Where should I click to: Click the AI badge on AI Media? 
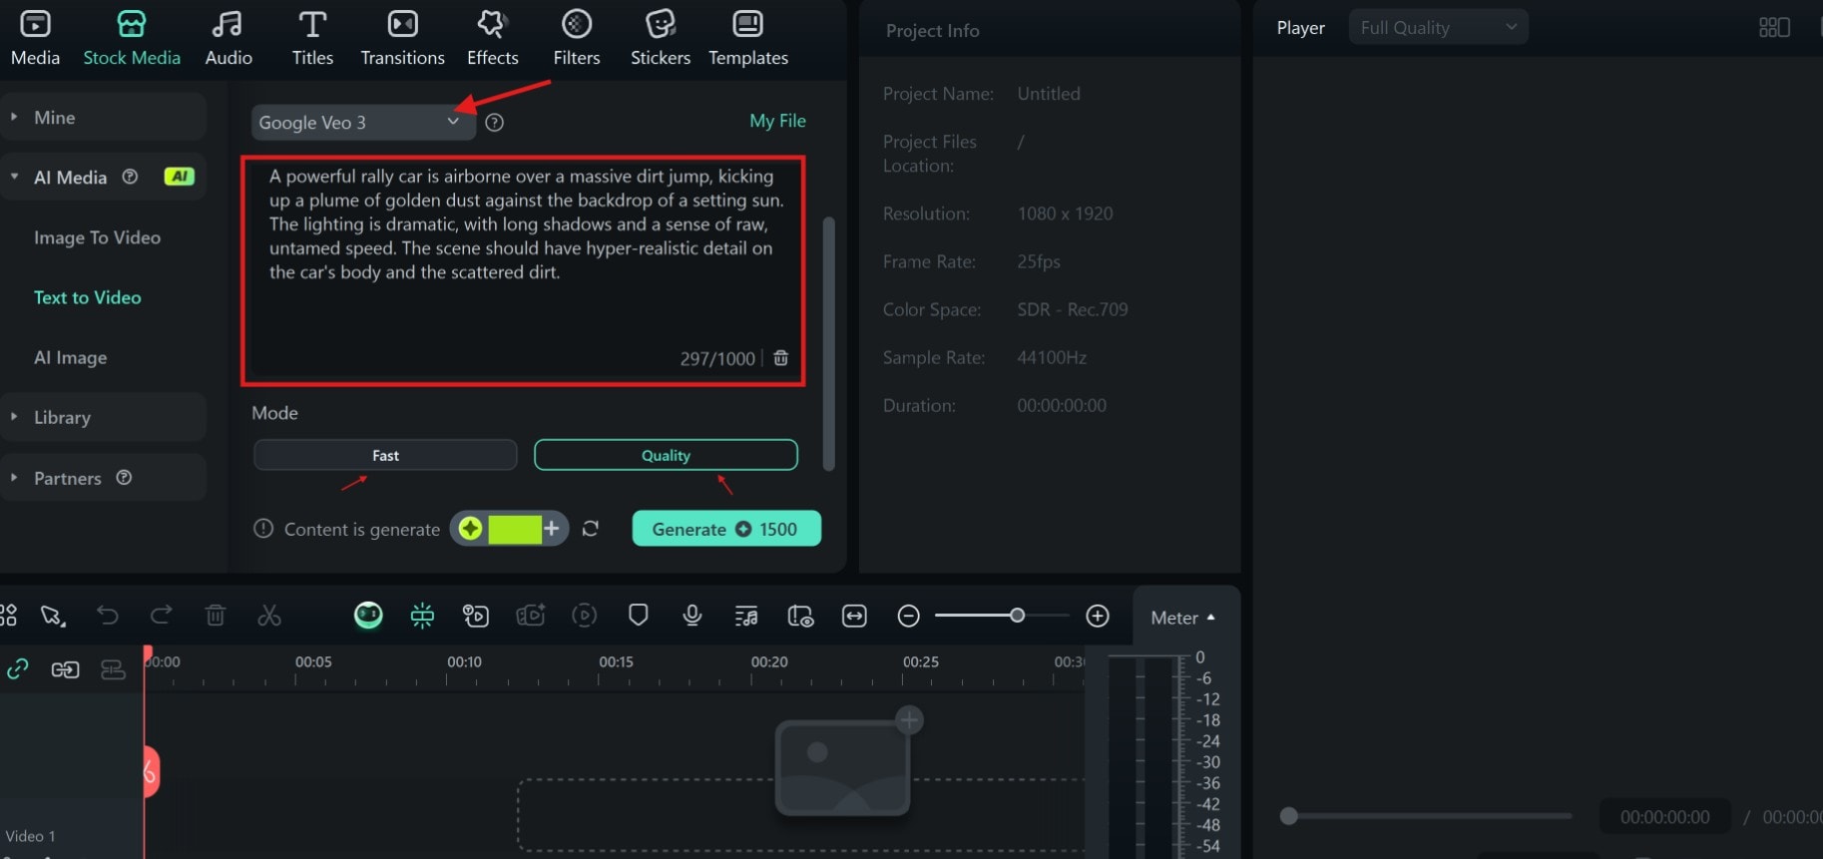pyautogui.click(x=179, y=177)
